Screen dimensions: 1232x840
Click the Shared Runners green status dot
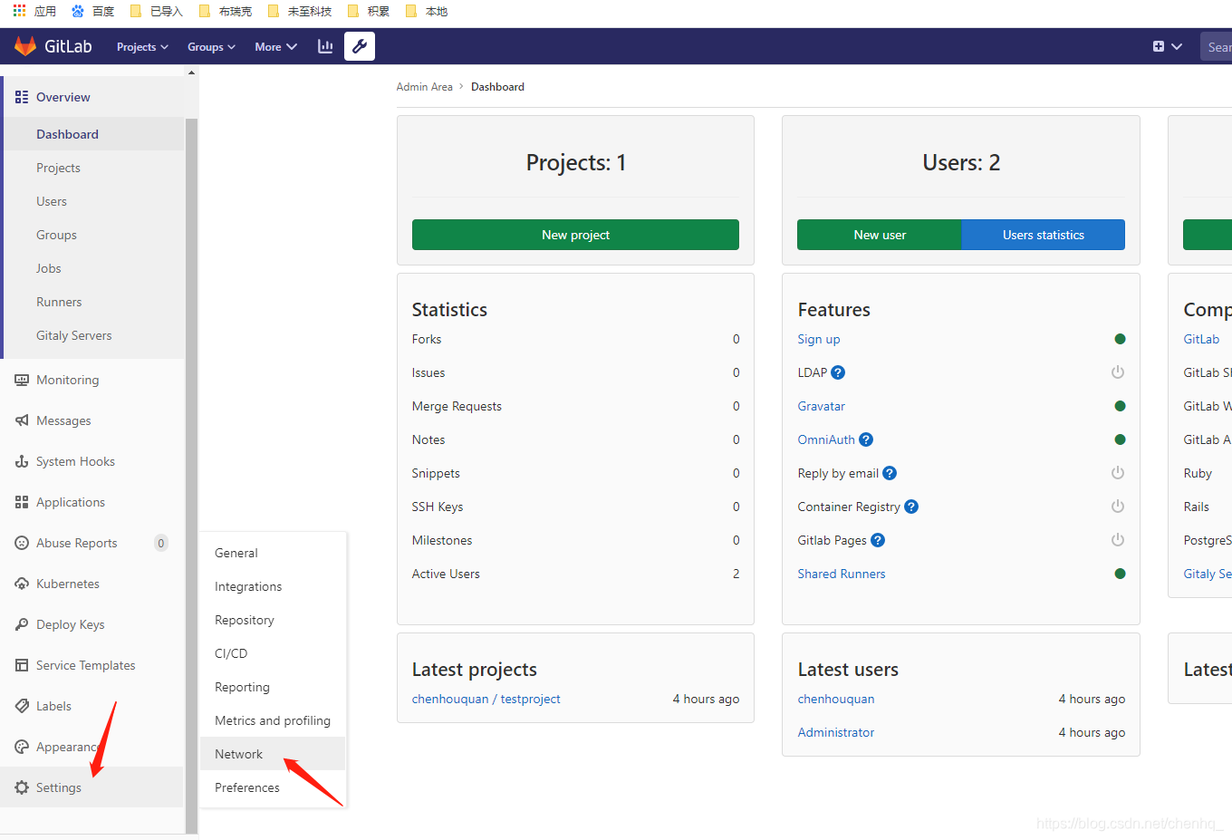pos(1120,574)
